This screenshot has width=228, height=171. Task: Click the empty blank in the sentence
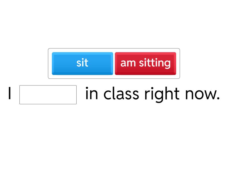[x=48, y=95]
